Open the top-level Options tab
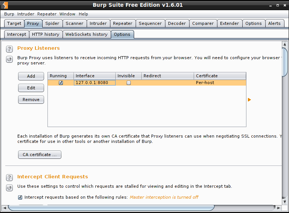The image size is (289, 213). 254,23
